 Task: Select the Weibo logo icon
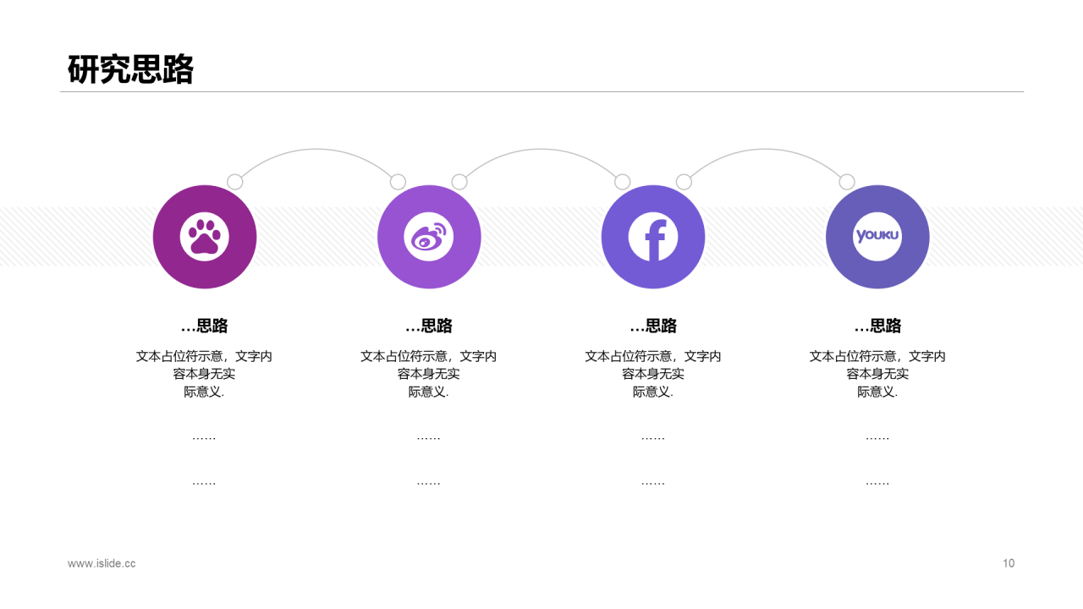429,237
